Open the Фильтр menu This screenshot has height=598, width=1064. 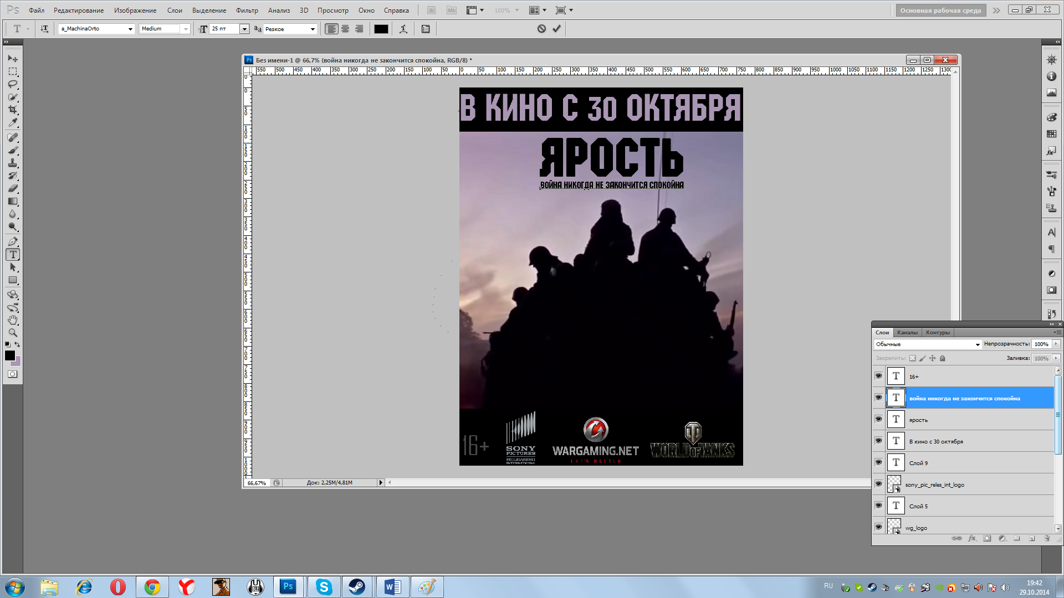[247, 10]
